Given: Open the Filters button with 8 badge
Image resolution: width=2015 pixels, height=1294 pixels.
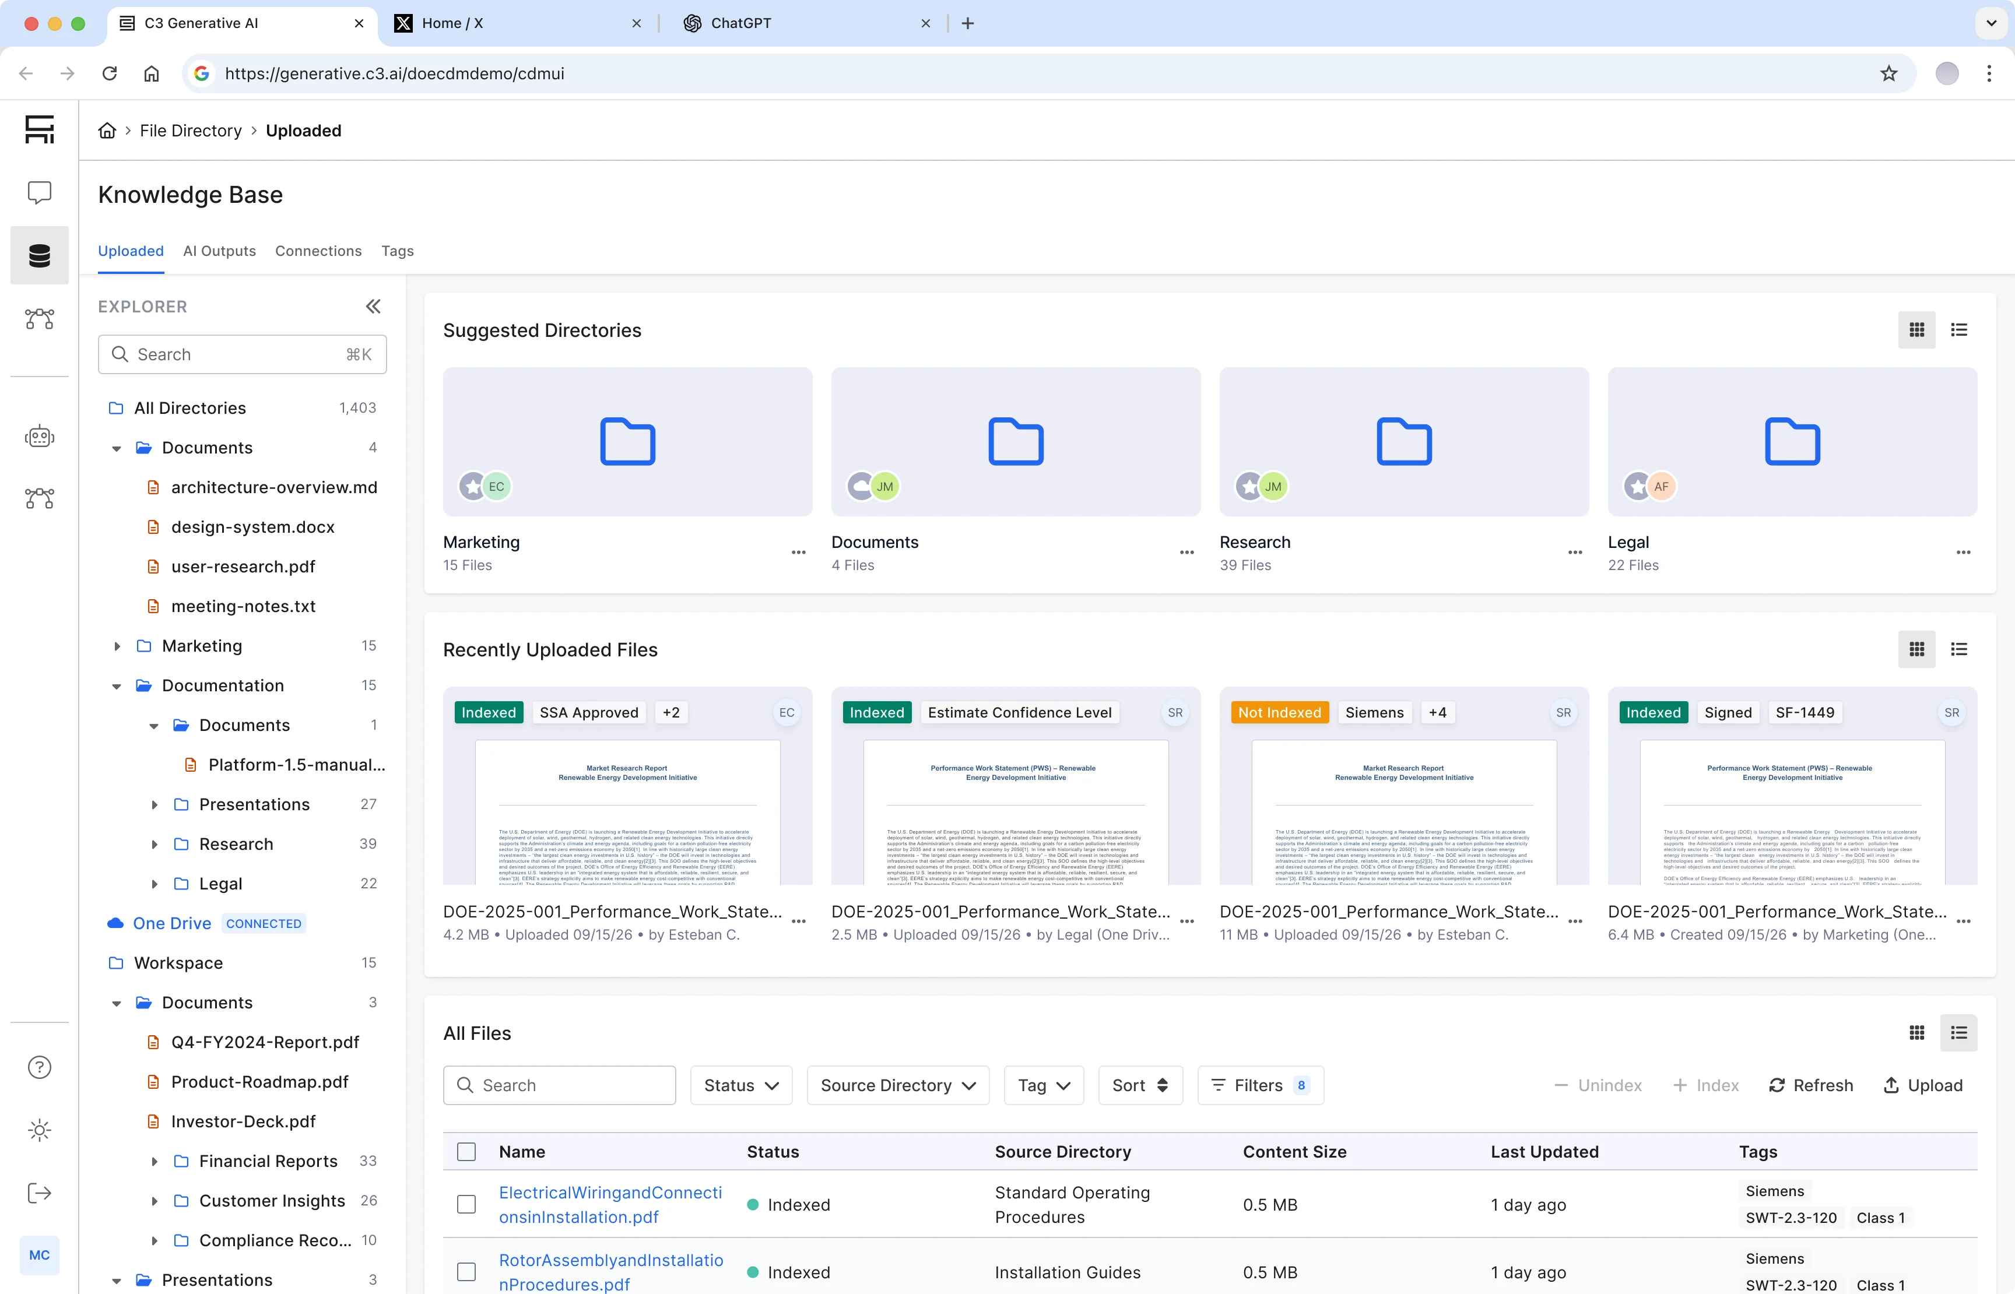Looking at the screenshot, I should pos(1261,1085).
